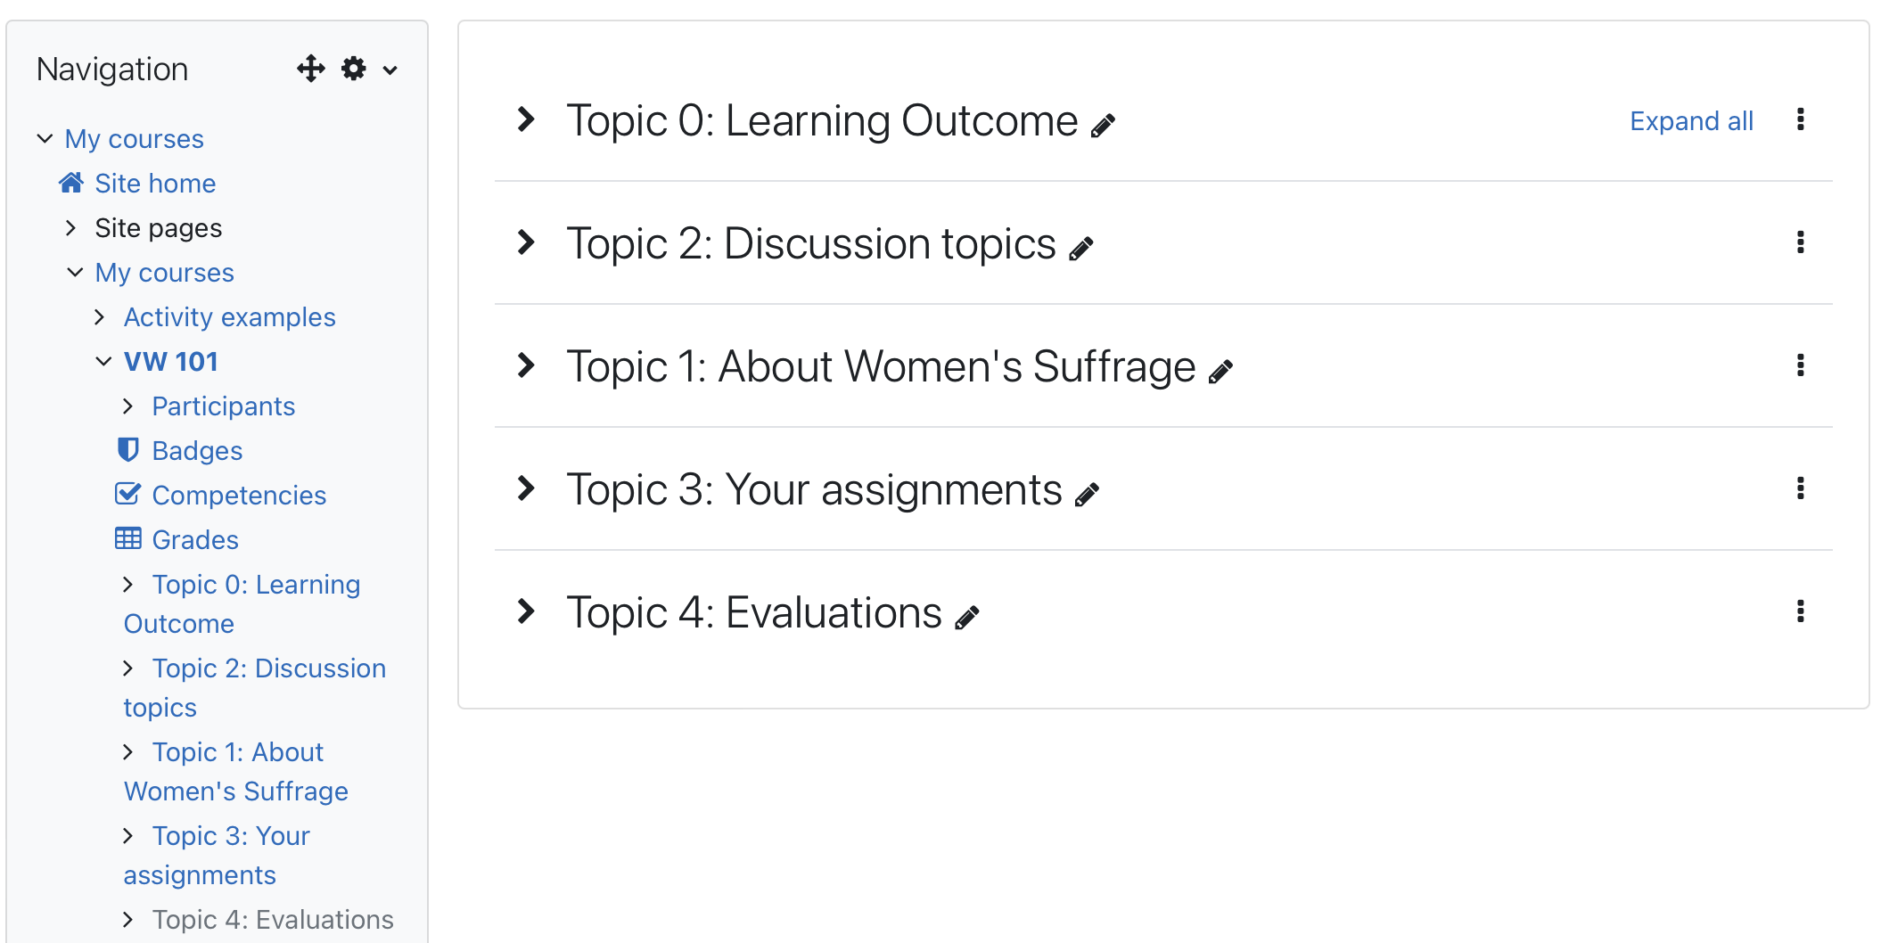Click pencil icon beside Topic 2: Discussion topics
Screen dimensions: 1881x943
click(x=1081, y=249)
